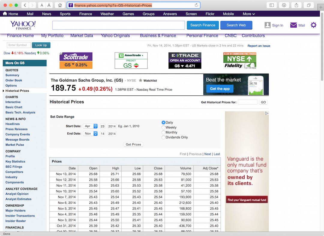Click the Safari page info icon

[x=284, y=5]
